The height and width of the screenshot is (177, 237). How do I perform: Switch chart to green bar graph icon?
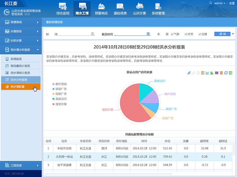point(212,73)
